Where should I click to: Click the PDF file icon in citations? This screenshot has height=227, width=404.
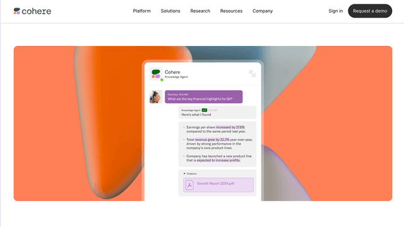point(189,185)
